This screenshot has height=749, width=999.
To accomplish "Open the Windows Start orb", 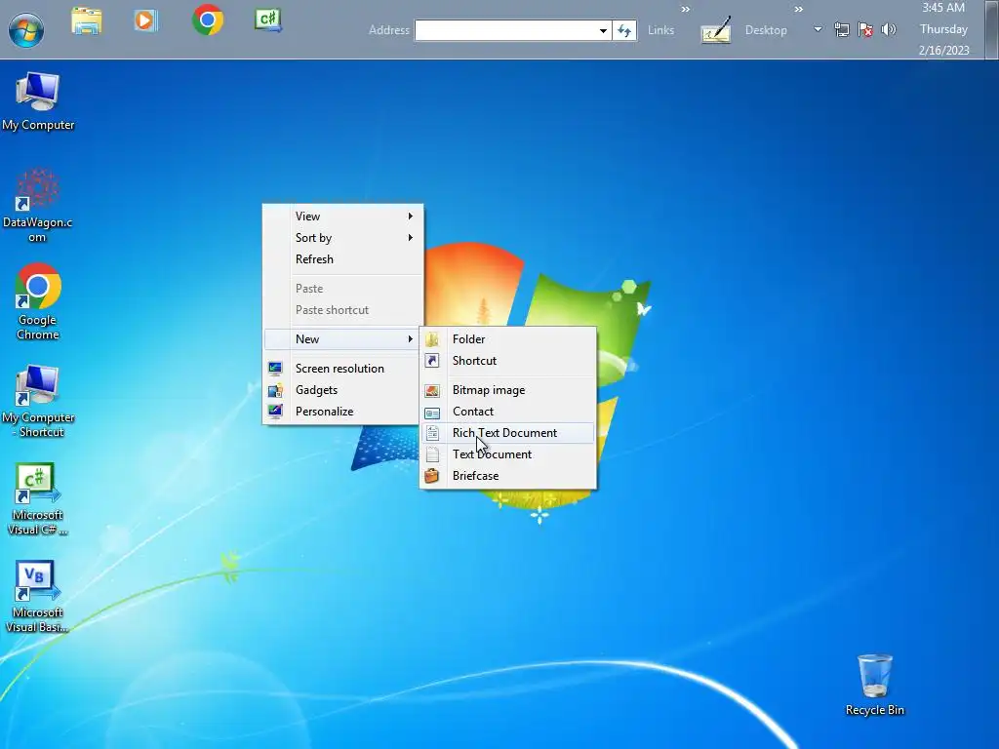I will coord(26,29).
